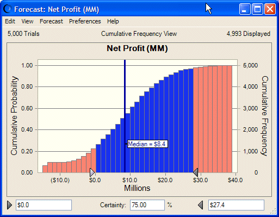Click the lower certainty grabber on the chart axis
The image size is (279, 217).
tap(92, 172)
